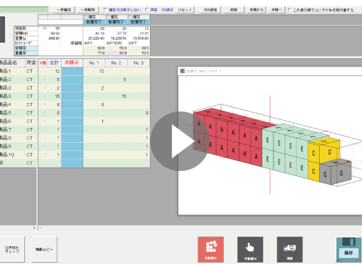Image resolution: width=362 pixels, height=264 pixels.
Task: Select the yellow C box in 3D view
Action: (330, 152)
